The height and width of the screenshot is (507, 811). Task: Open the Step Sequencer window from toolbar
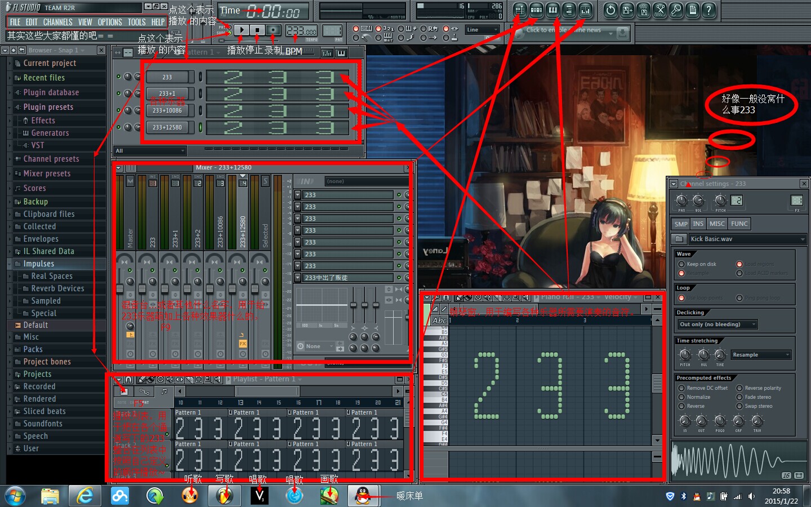(x=536, y=10)
